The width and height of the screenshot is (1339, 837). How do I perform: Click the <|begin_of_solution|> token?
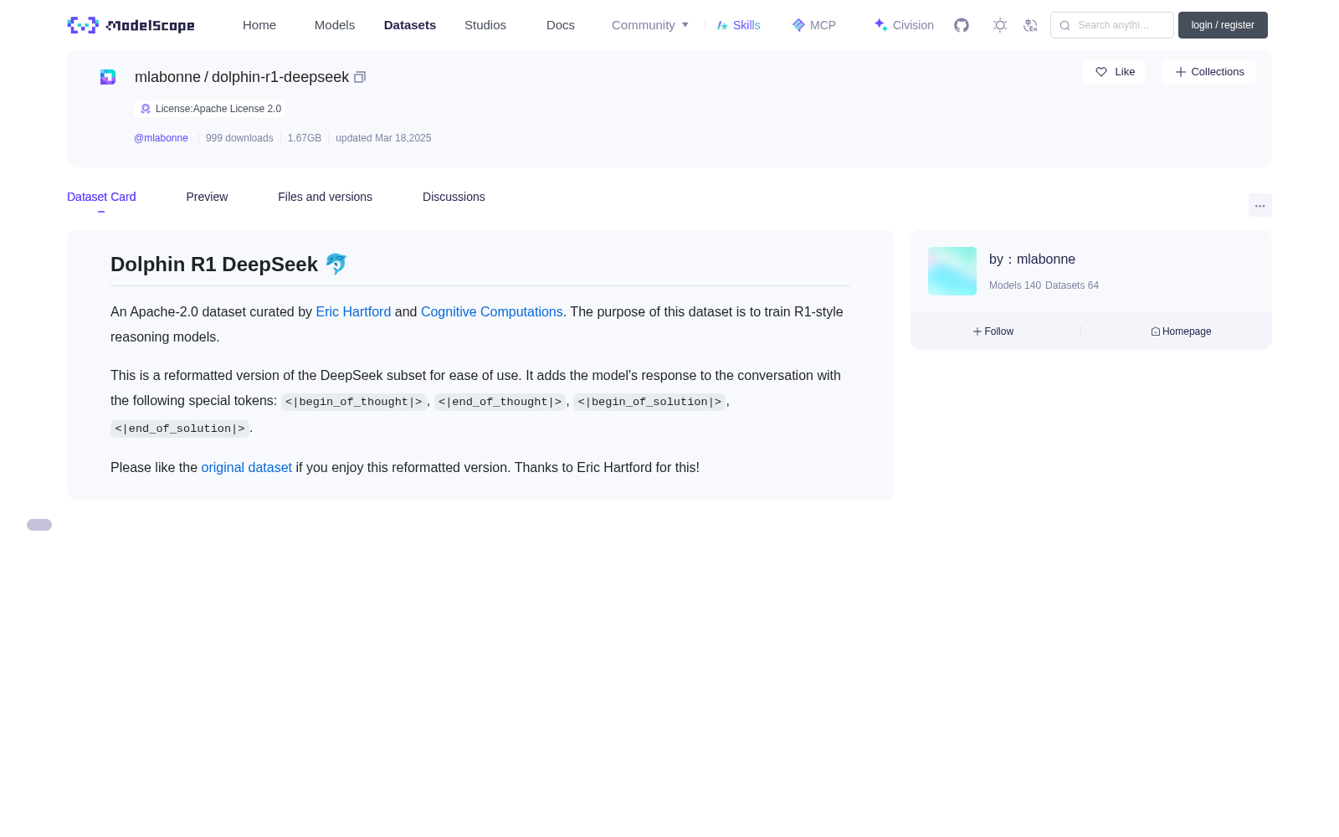point(649,402)
